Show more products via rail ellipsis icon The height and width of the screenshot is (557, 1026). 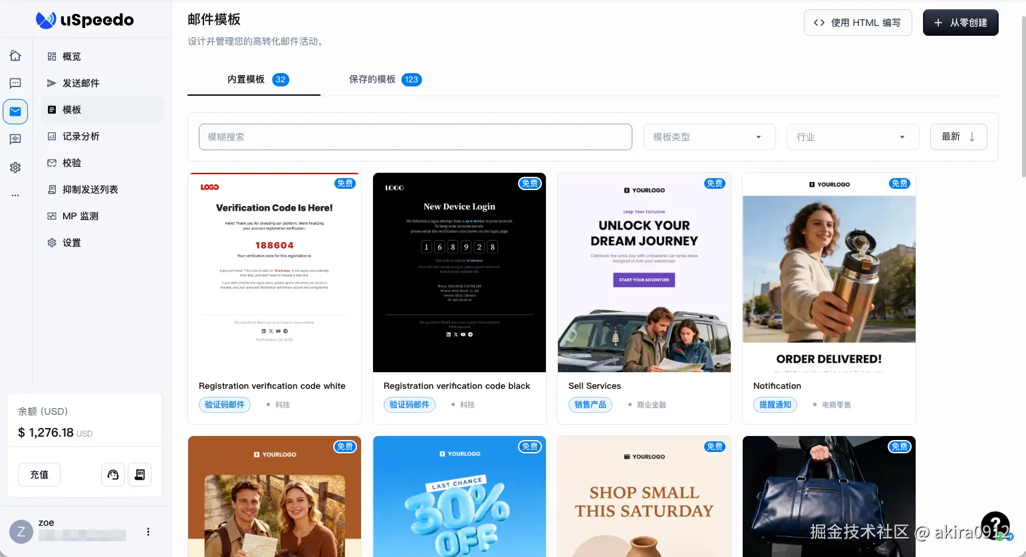click(x=15, y=195)
